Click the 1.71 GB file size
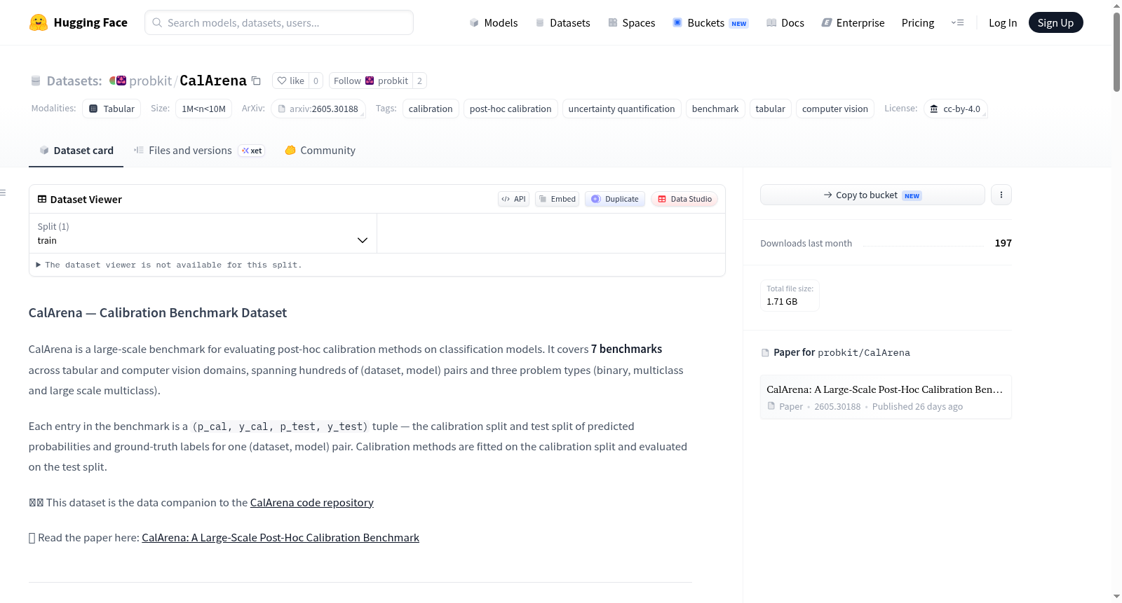 pos(782,301)
